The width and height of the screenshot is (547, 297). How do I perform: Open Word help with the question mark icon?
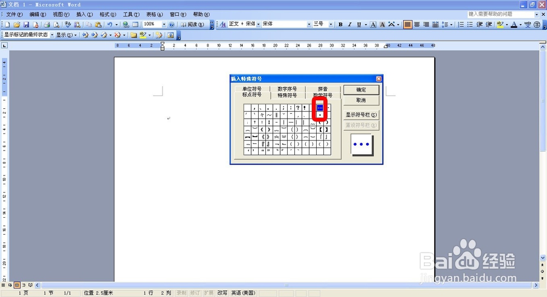pos(172,25)
